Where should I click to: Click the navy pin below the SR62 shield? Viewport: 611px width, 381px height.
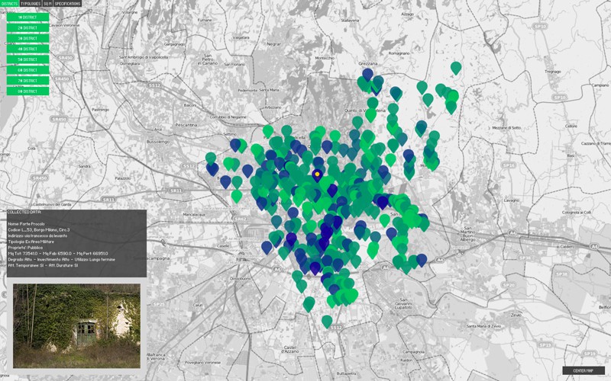pyautogui.click(x=267, y=247)
